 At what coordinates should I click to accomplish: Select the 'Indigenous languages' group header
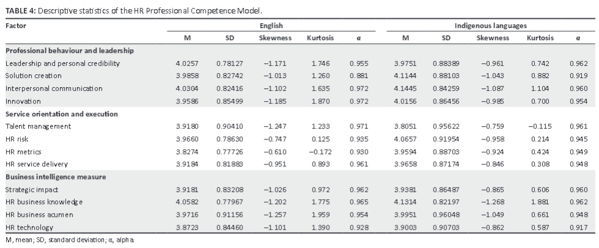coord(490,26)
